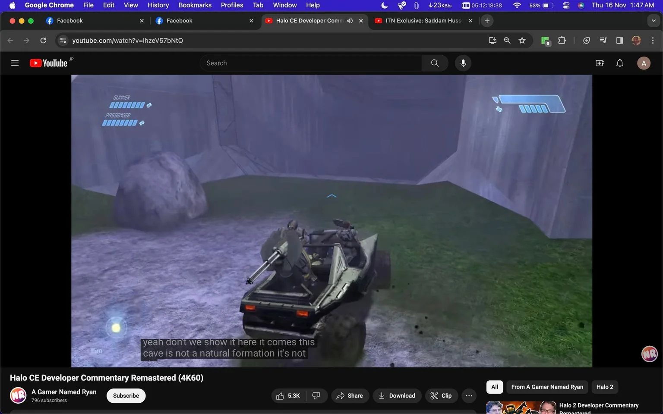Open Chrome extensions puzzle icon
Image resolution: width=663 pixels, height=414 pixels.
tap(562, 41)
